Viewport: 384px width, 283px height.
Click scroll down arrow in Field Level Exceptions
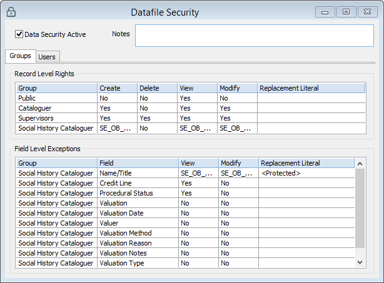click(x=360, y=262)
